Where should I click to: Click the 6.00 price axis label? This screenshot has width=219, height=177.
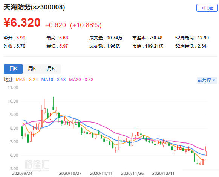click(14, 155)
